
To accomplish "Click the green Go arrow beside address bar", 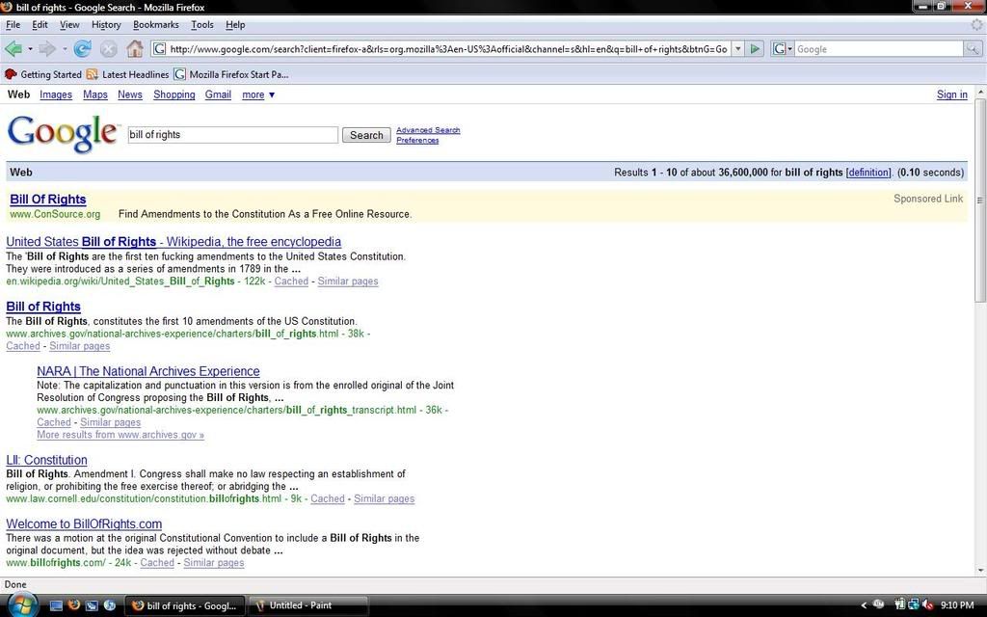I will point(756,48).
